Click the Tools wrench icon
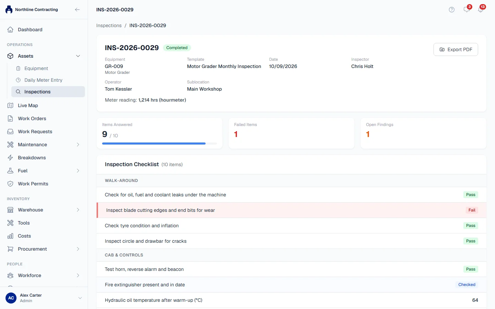 click(x=10, y=223)
